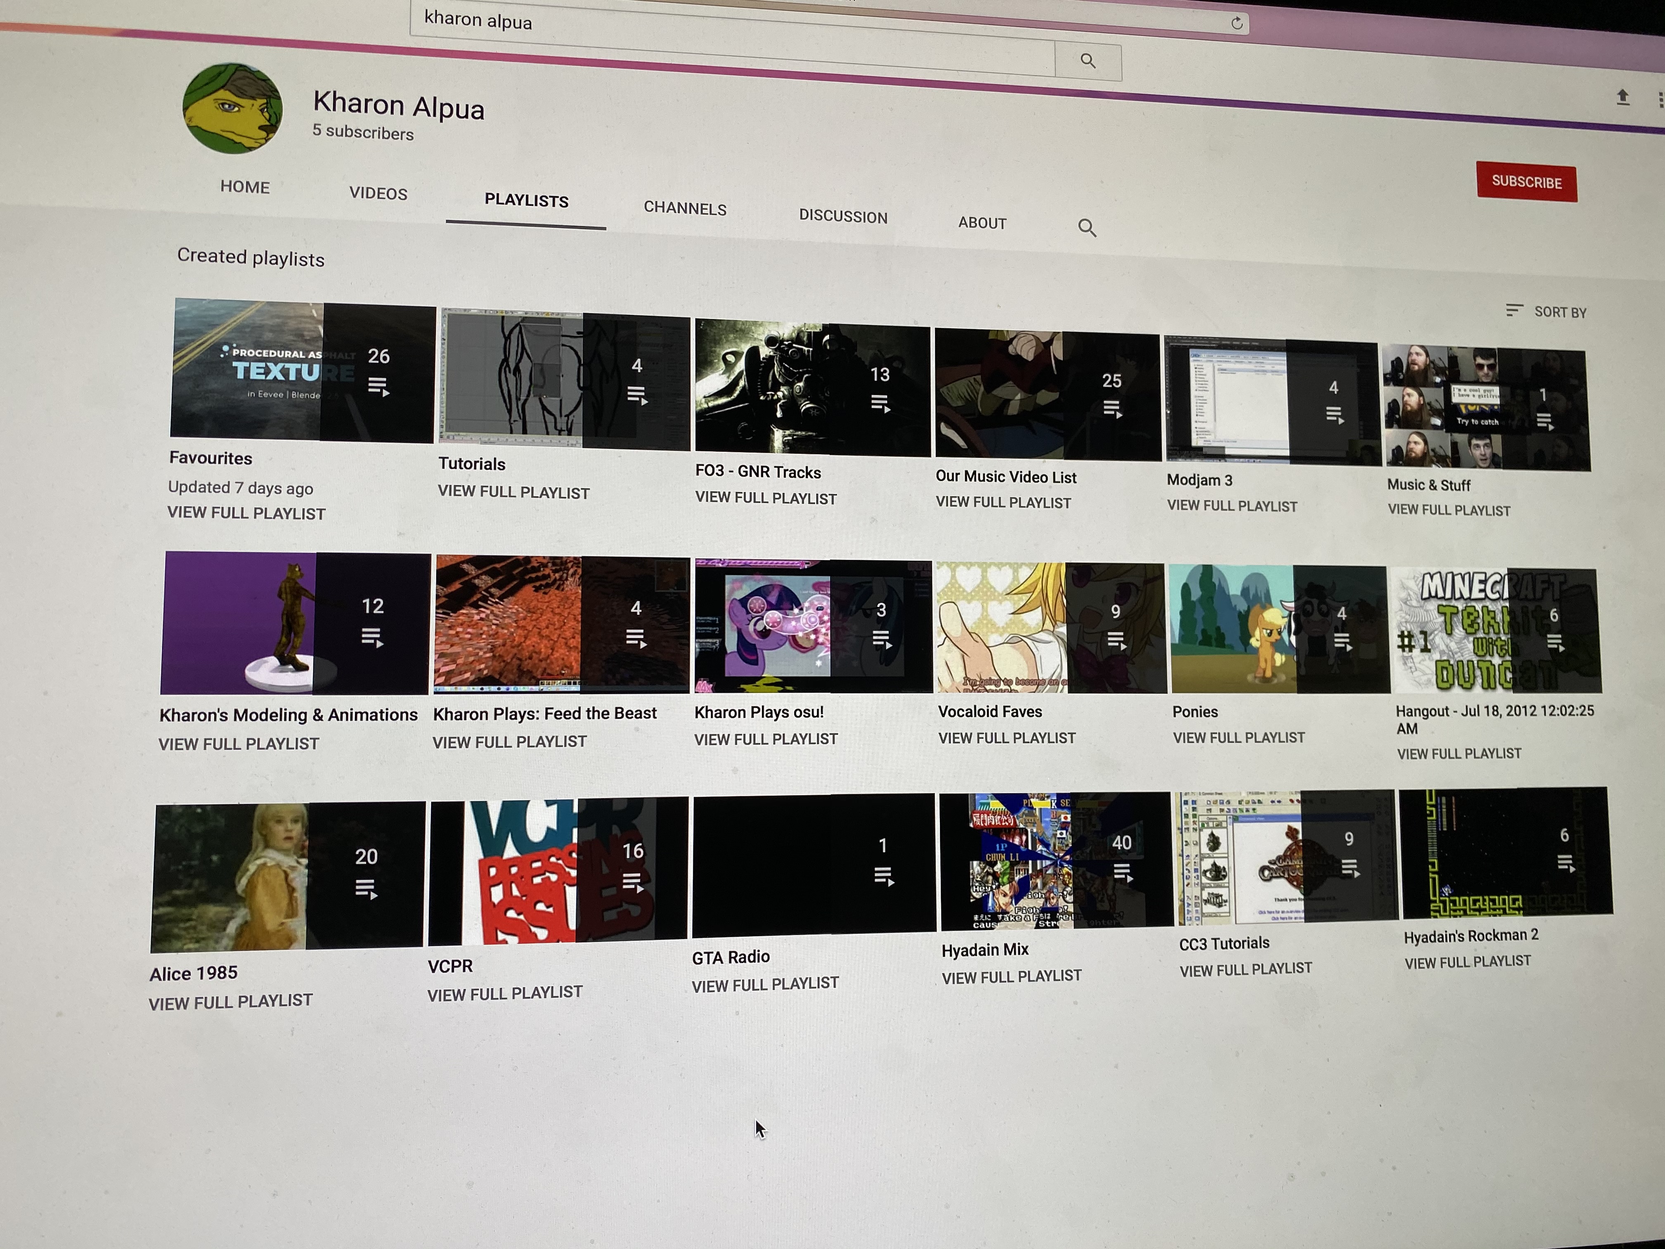Open the VCPR Pressing Issues thumbnail
1665x1249 pixels.
pos(558,871)
